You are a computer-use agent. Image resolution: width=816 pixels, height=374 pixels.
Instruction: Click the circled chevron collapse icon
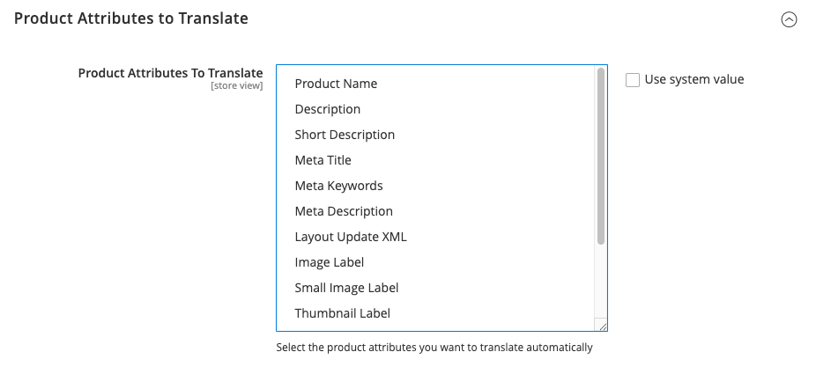[789, 19]
